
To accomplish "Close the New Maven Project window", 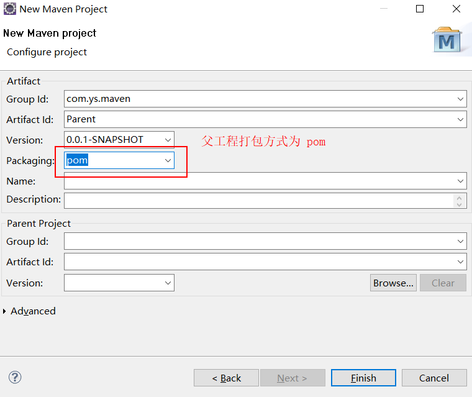I will 456,9.
